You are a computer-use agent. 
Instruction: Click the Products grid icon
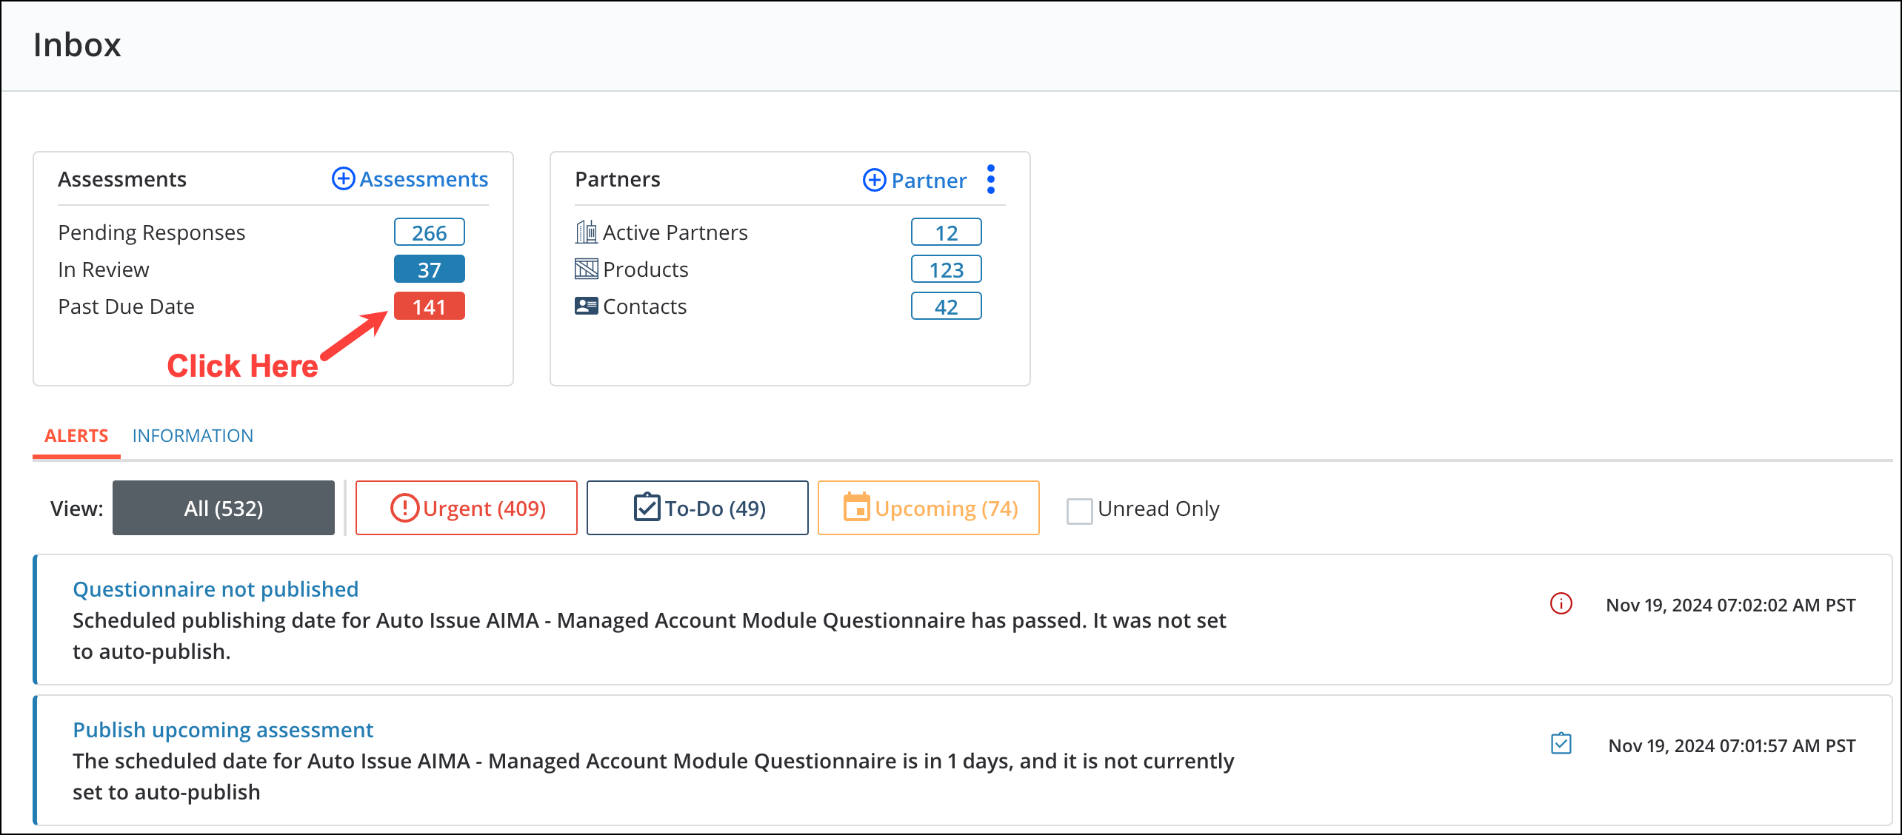(586, 269)
